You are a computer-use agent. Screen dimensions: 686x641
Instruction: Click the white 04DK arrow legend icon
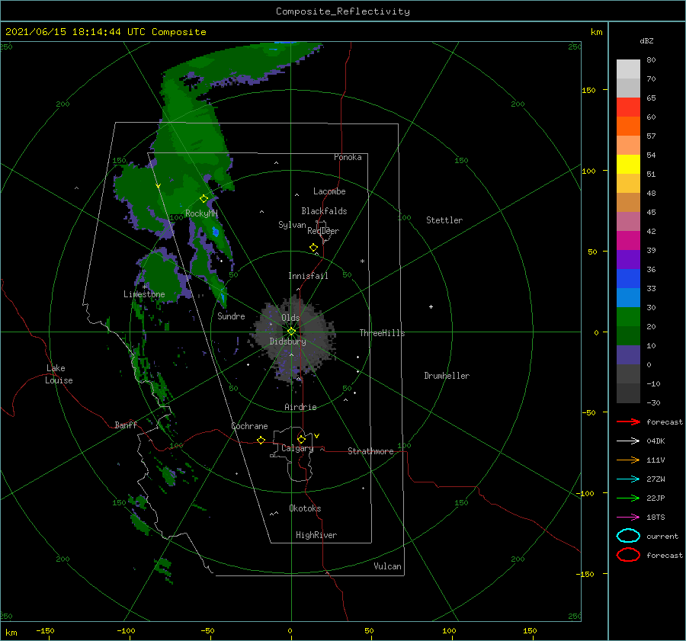[628, 441]
